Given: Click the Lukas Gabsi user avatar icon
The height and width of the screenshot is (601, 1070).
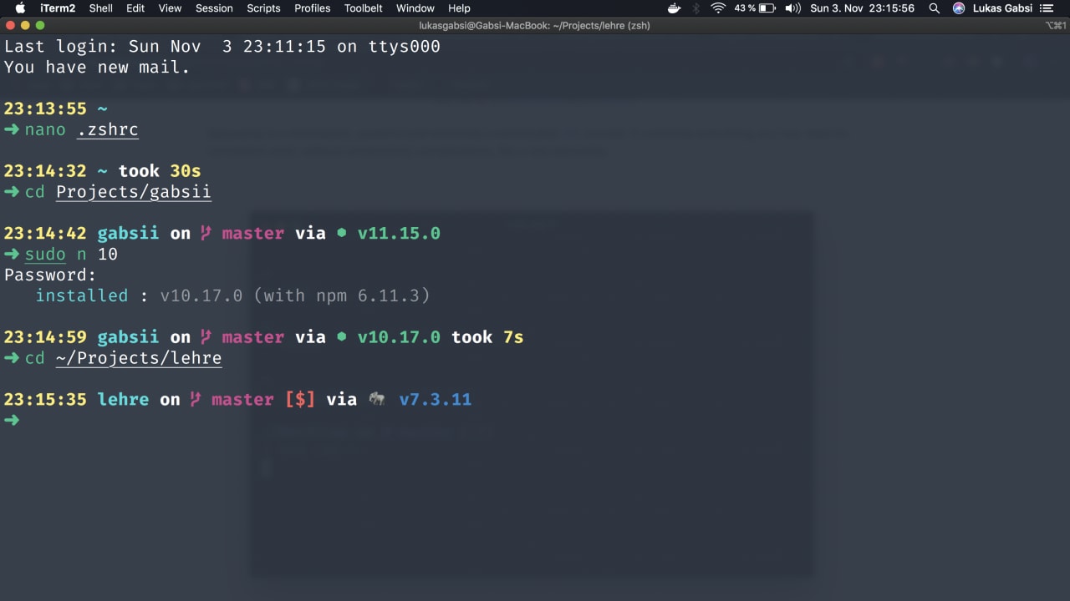Looking at the screenshot, I should coord(959,8).
